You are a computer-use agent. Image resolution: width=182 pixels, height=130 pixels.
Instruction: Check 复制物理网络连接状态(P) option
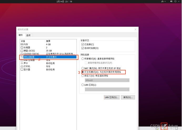(86, 63)
